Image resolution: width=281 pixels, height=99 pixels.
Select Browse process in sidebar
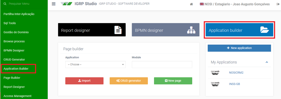14,41
